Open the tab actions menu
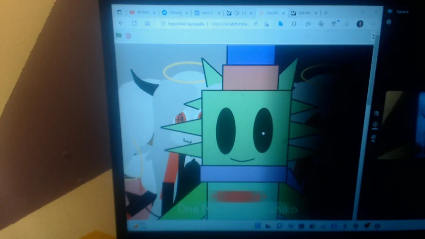425x239 pixels. pyautogui.click(x=119, y=12)
